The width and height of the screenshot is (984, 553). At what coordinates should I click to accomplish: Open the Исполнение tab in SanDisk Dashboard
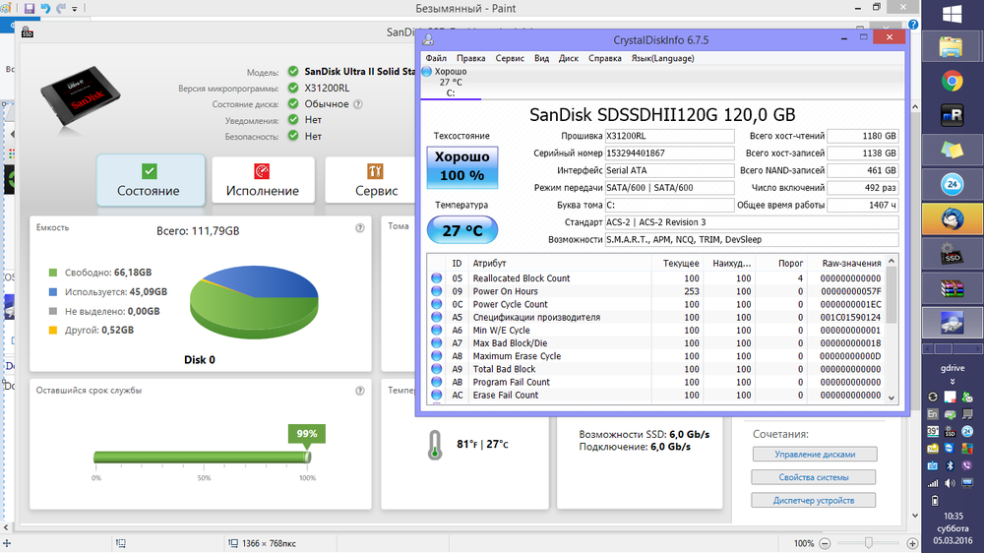pos(263,180)
